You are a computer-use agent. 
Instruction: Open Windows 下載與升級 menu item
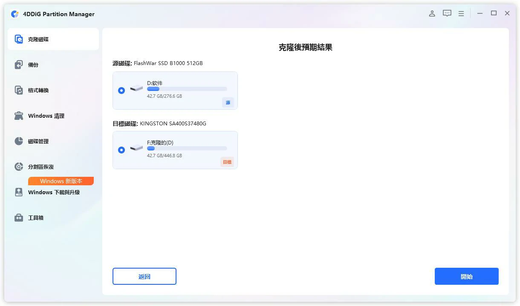point(53,192)
